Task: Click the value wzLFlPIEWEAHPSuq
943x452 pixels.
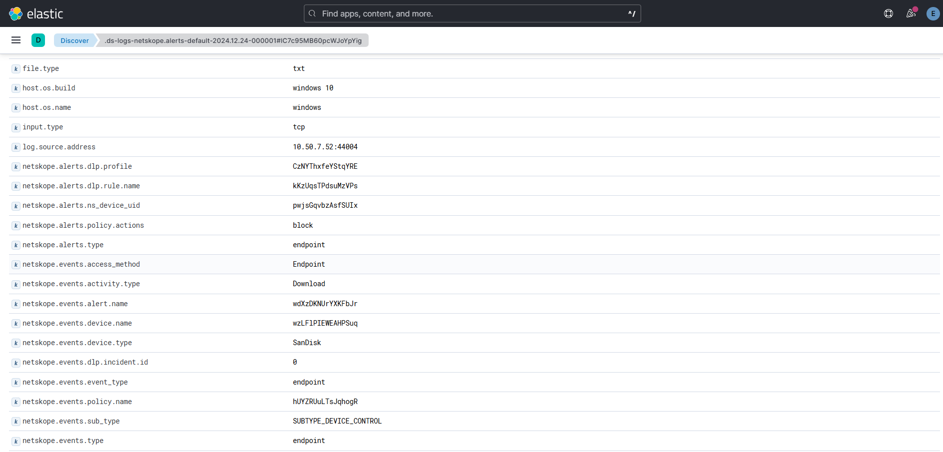Action: coord(325,323)
